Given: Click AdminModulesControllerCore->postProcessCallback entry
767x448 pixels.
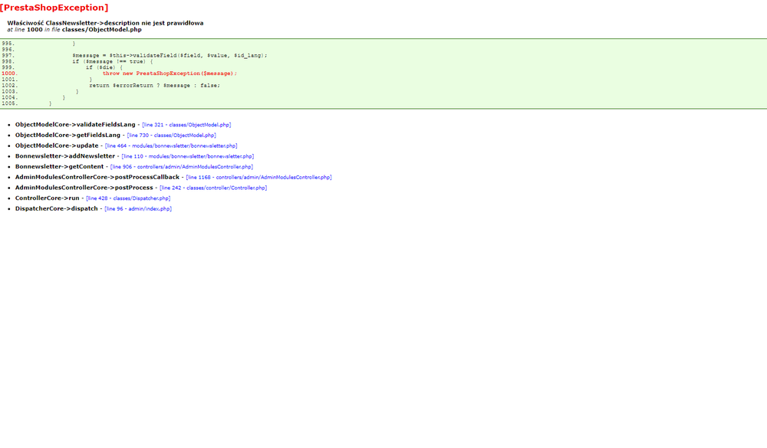Looking at the screenshot, I should [x=97, y=177].
